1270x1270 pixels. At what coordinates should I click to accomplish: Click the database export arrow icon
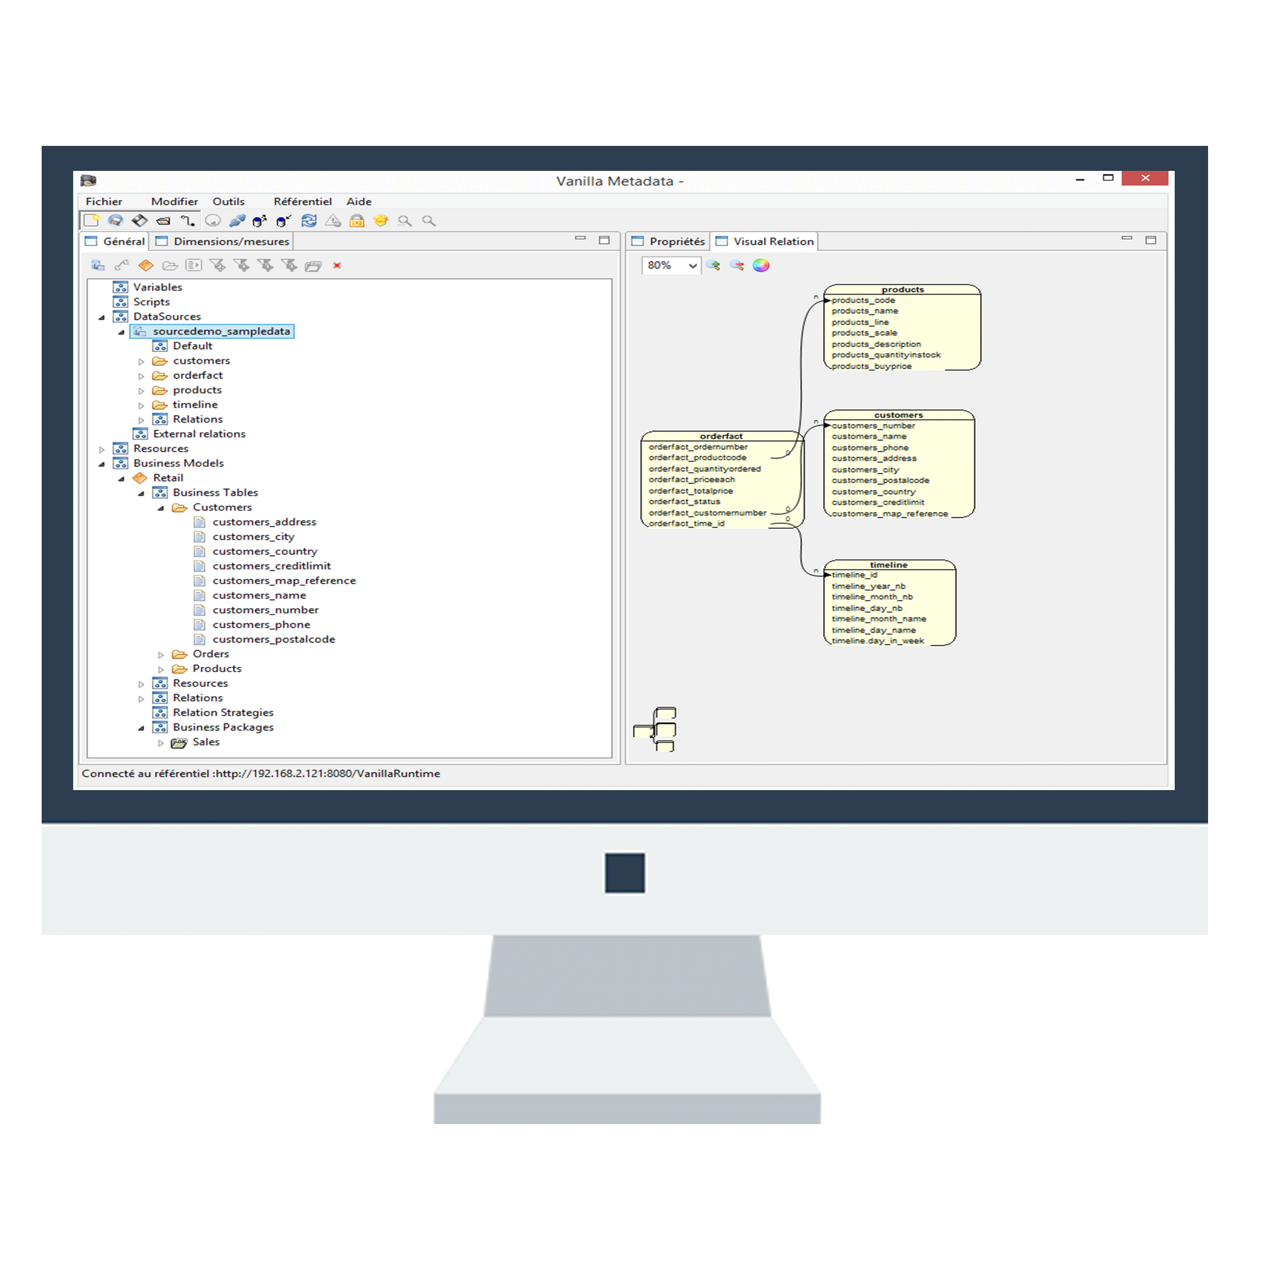coord(260,221)
